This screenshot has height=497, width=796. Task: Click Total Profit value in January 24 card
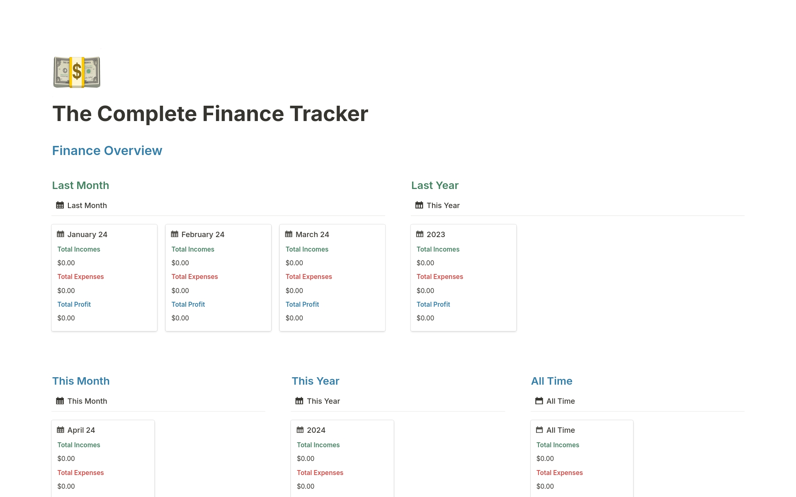pyautogui.click(x=66, y=318)
